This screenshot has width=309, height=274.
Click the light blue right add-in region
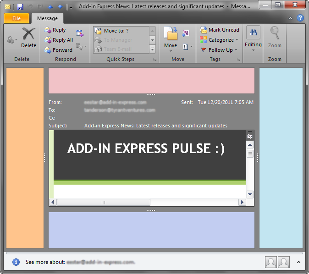[x=281, y=158]
